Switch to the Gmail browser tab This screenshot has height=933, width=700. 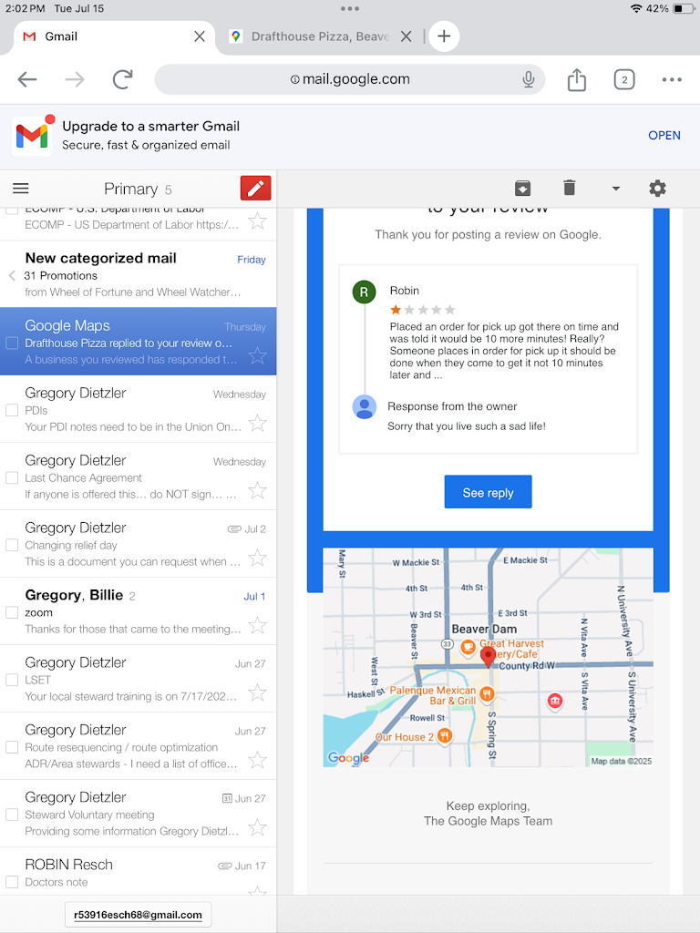pos(113,36)
